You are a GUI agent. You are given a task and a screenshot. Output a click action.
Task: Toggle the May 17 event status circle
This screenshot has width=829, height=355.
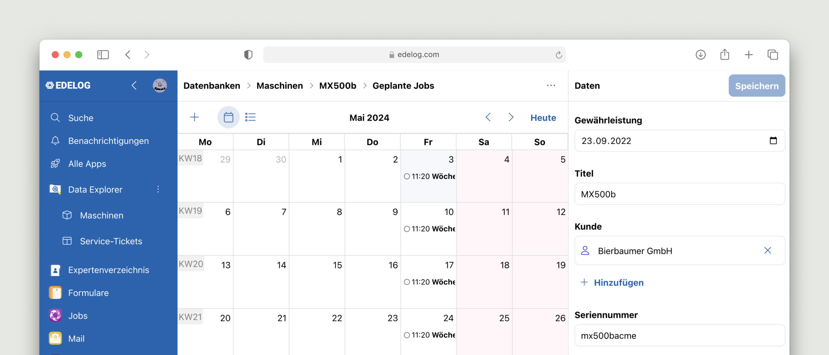407,282
